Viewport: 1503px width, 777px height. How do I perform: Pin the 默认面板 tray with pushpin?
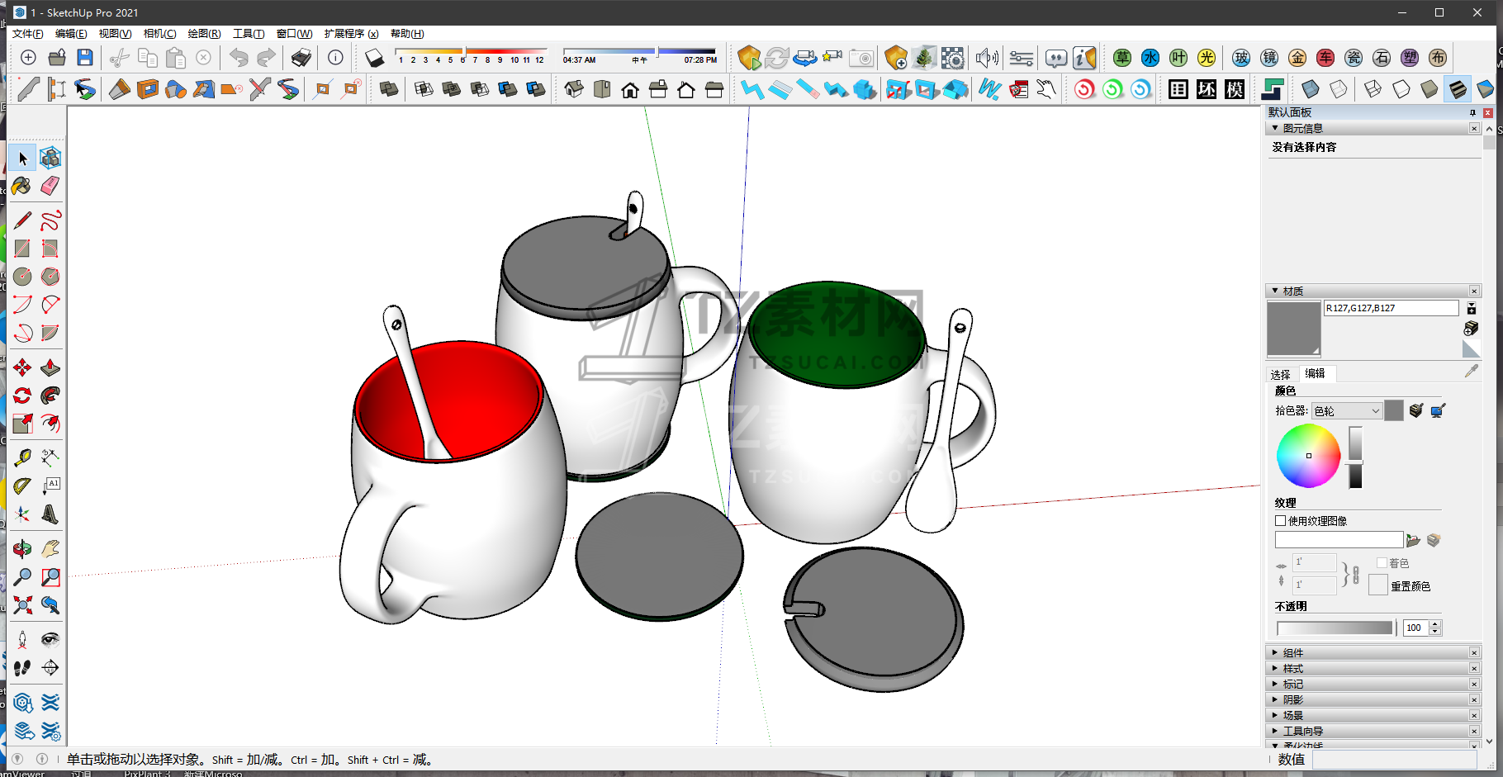tap(1472, 112)
